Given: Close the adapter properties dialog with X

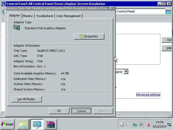Looking at the screenshot, I should tap(112, 8).
